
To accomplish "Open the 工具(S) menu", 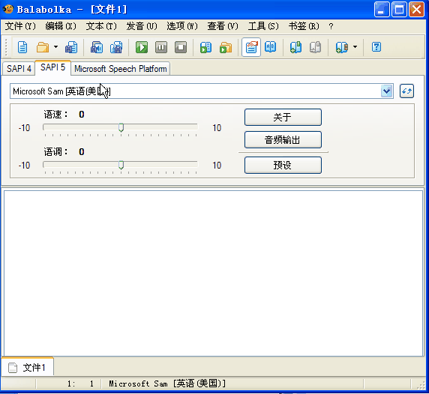I will click(x=263, y=26).
